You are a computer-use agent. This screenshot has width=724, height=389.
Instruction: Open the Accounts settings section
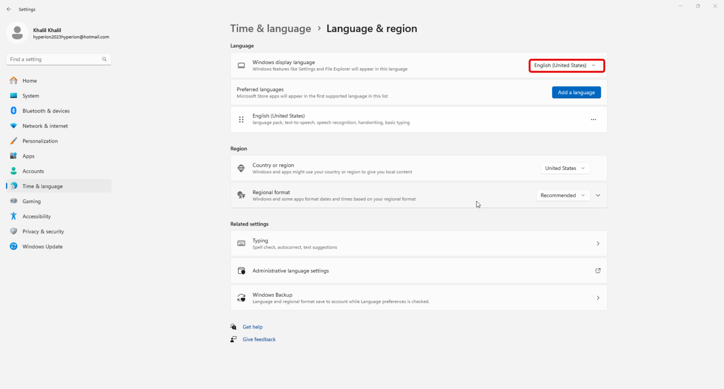point(33,171)
